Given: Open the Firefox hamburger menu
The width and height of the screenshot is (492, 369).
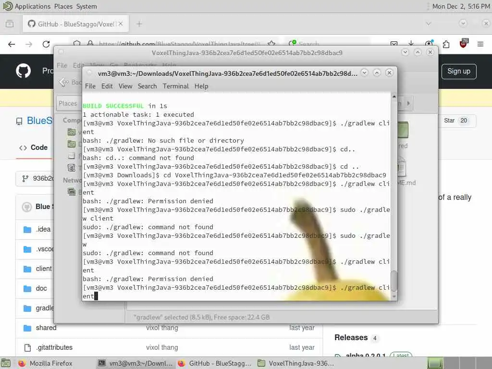Looking at the screenshot, I should click(480, 44).
